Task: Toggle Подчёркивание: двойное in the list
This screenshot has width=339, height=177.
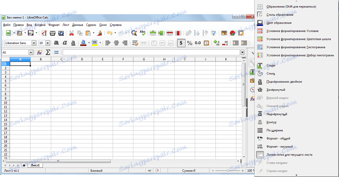Action: [x=284, y=81]
